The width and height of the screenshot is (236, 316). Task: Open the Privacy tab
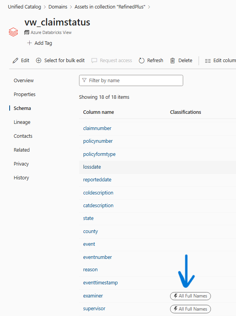(x=21, y=164)
